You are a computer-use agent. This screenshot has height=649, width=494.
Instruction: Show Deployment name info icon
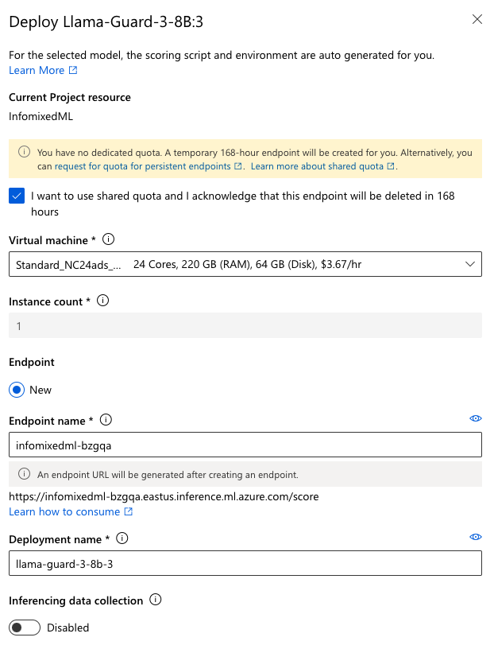click(122, 538)
